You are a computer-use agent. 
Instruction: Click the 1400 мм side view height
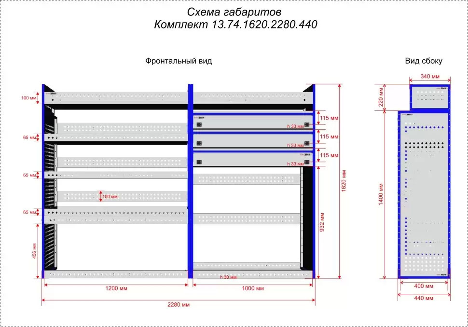pos(381,194)
